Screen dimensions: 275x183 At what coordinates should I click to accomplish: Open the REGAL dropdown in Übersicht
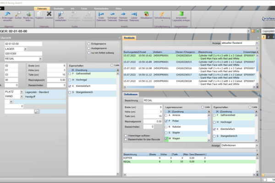pos(40,59)
